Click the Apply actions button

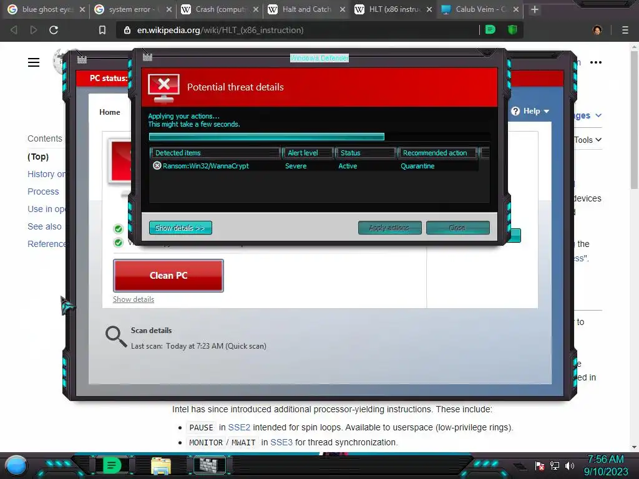point(389,228)
